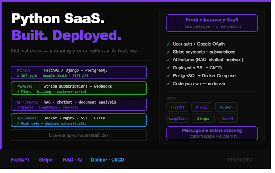Screen dimensions: 275x173
Task: Click the checkmark before JWT auth
Action: 18,76
